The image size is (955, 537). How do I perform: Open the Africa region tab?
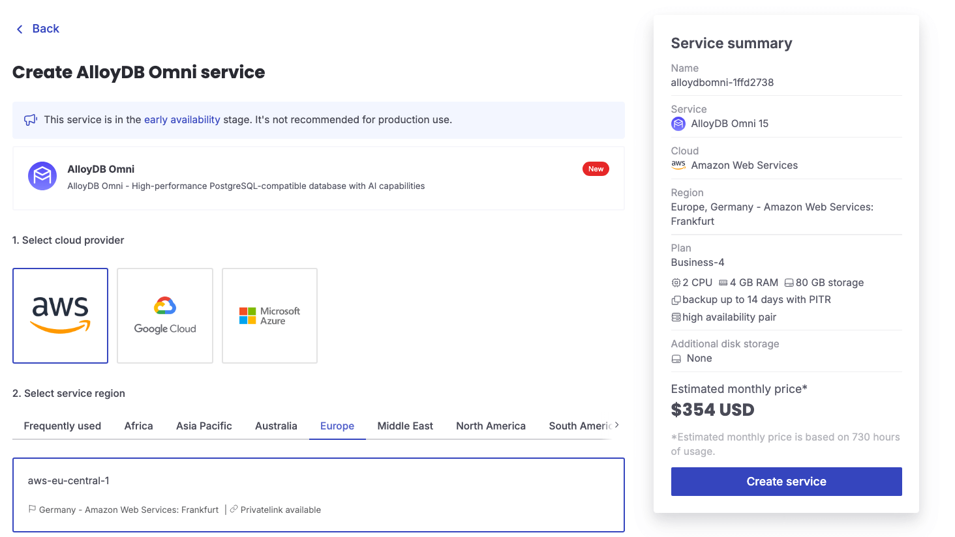[138, 426]
